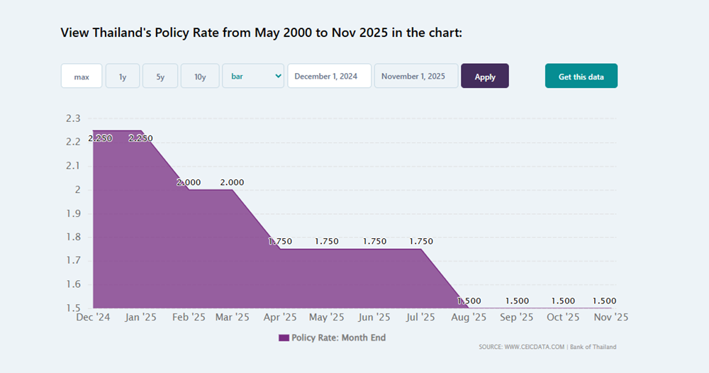
Task: Click the Get this data button
Action: [x=581, y=77]
